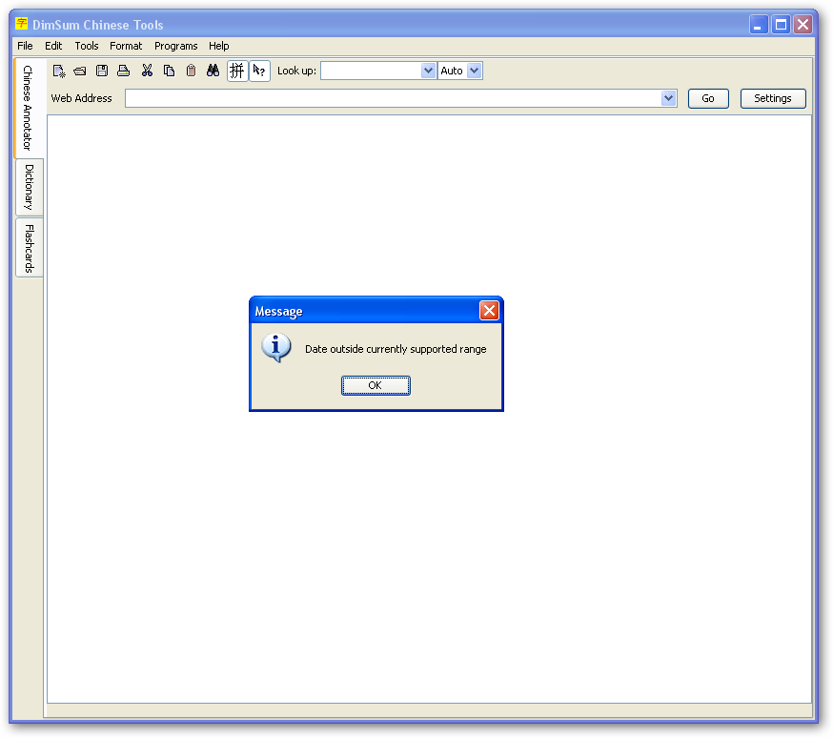Image resolution: width=833 pixels, height=738 pixels.
Task: Toggle the pointer help lookup button
Action: 259,71
